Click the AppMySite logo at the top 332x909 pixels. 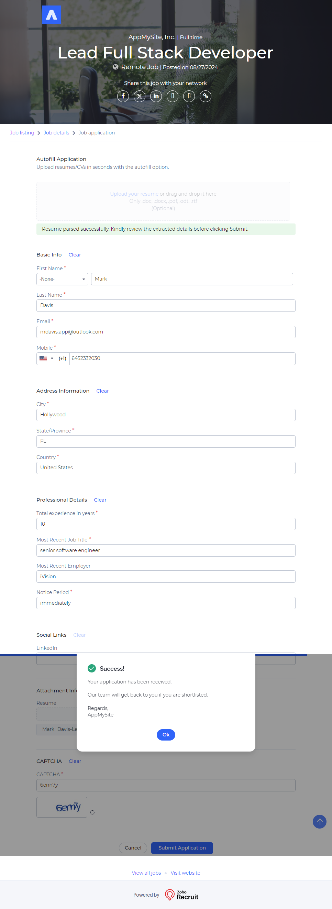(52, 15)
